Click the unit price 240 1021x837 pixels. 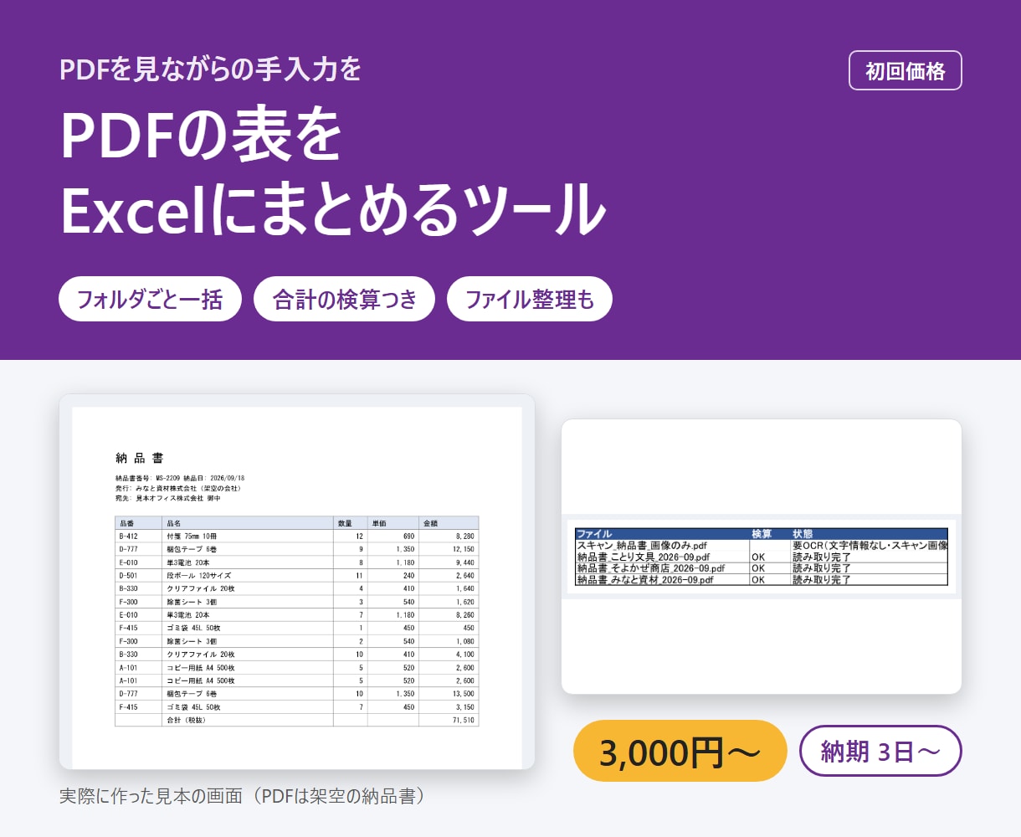[408, 576]
